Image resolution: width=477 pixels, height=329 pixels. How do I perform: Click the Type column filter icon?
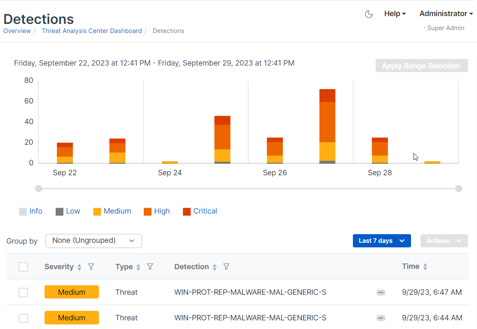pyautogui.click(x=150, y=267)
